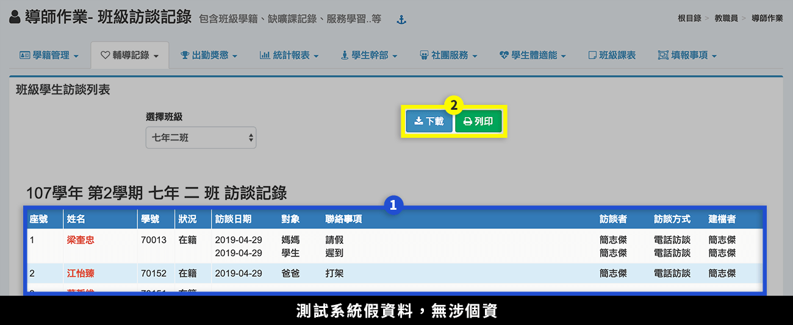Click the green 列印 print button
The height and width of the screenshot is (325, 793).
click(478, 121)
